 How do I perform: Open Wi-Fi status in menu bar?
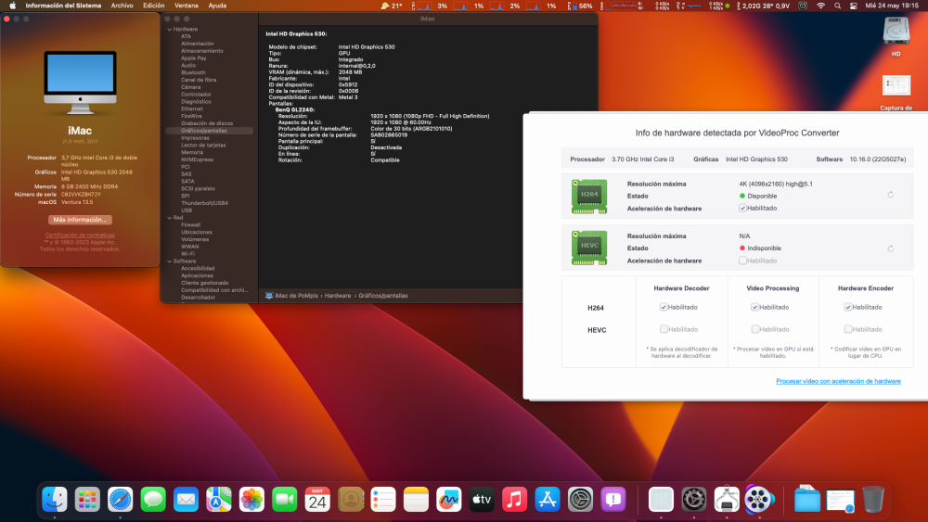tap(820, 6)
